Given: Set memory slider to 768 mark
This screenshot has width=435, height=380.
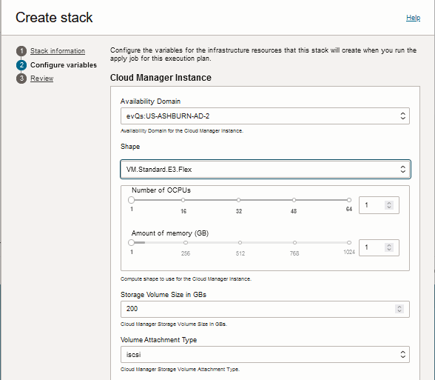Looking at the screenshot, I should coord(294,242).
